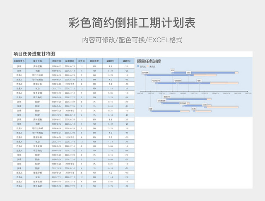Image resolution: width=265 pixels, height=201 pixels.
Task: Select the 可行性分析 chart data label
Action: coord(156,81)
